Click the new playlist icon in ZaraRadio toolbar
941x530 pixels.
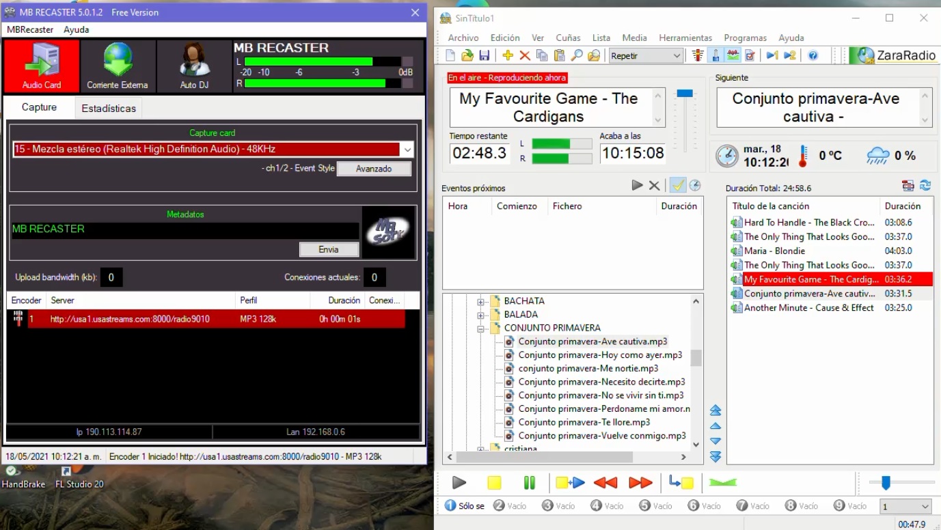click(x=450, y=56)
